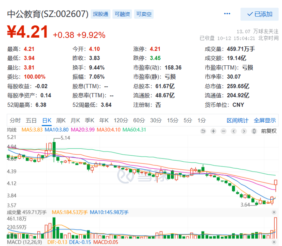282x246 pixels.
Task: Click the MA30:4.10 legend label
Action: click(x=109, y=130)
